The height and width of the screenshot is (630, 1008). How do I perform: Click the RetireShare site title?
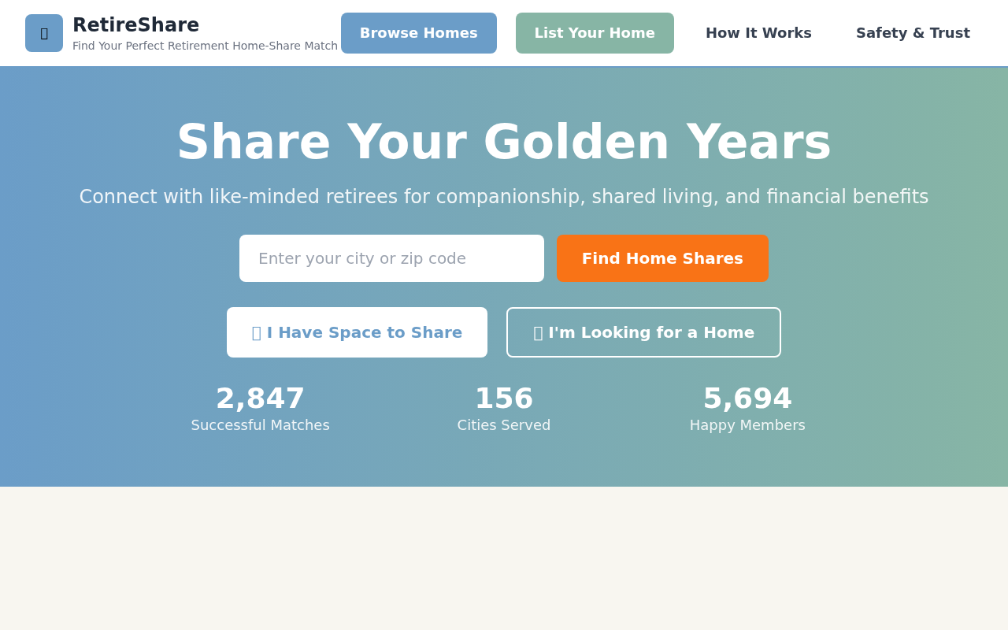pos(135,24)
